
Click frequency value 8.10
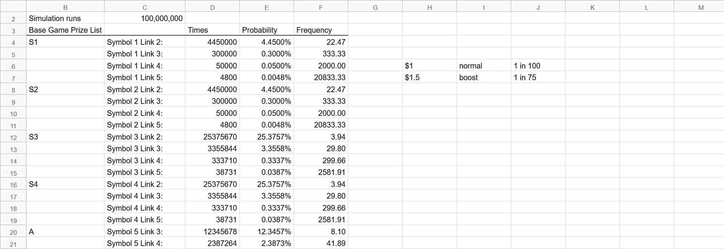pyautogui.click(x=321, y=232)
